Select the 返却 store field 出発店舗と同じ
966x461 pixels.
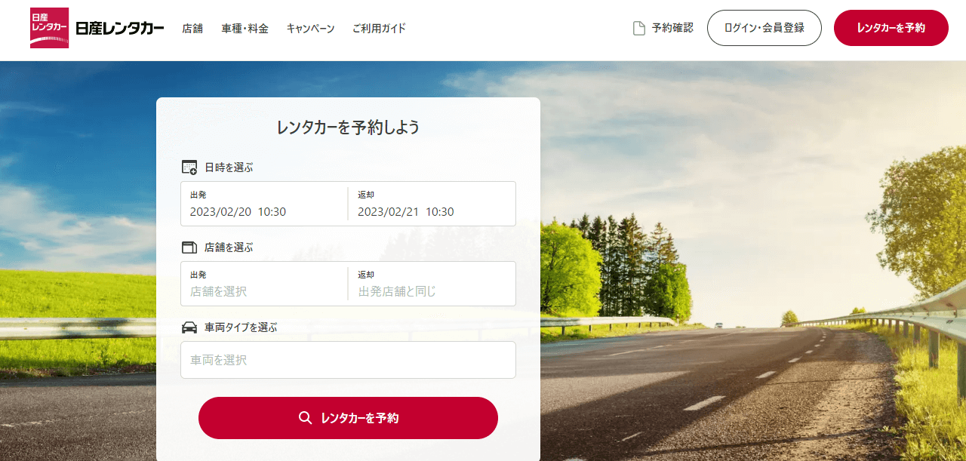point(432,284)
